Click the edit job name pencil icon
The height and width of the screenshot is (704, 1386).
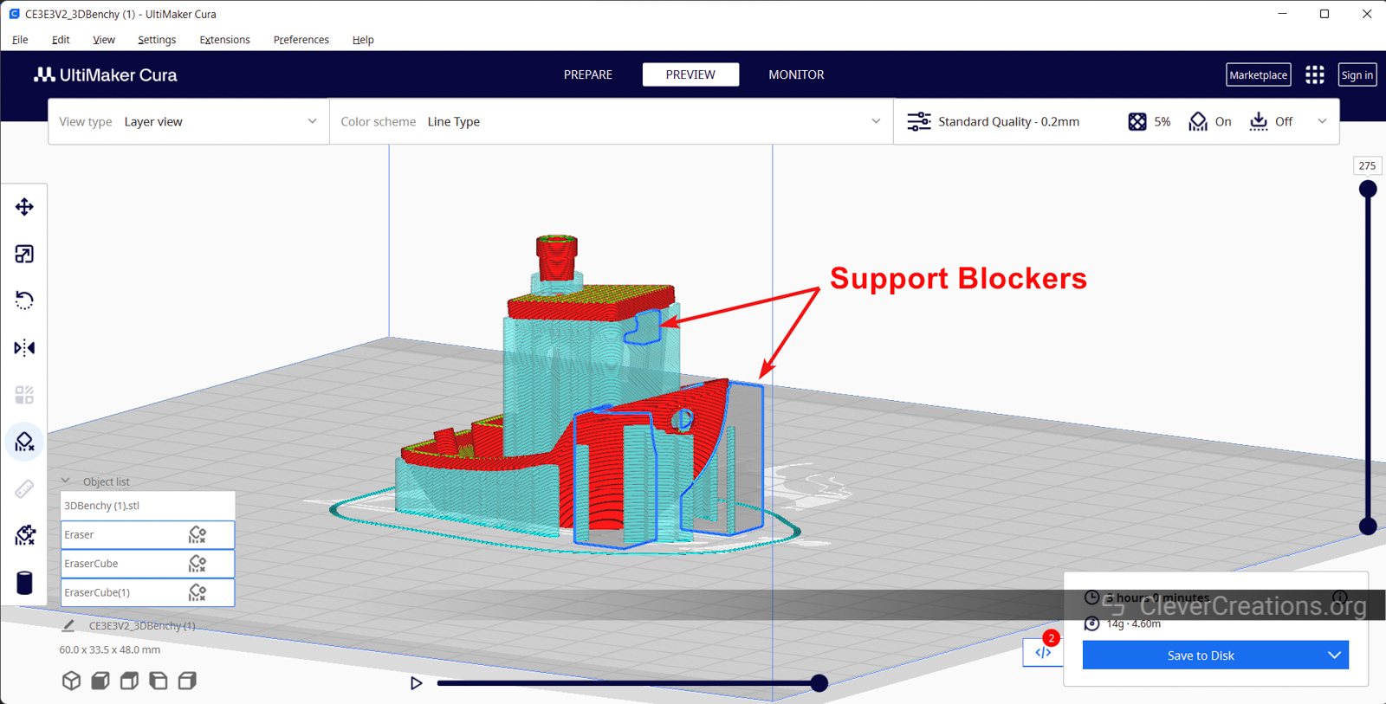(68, 625)
